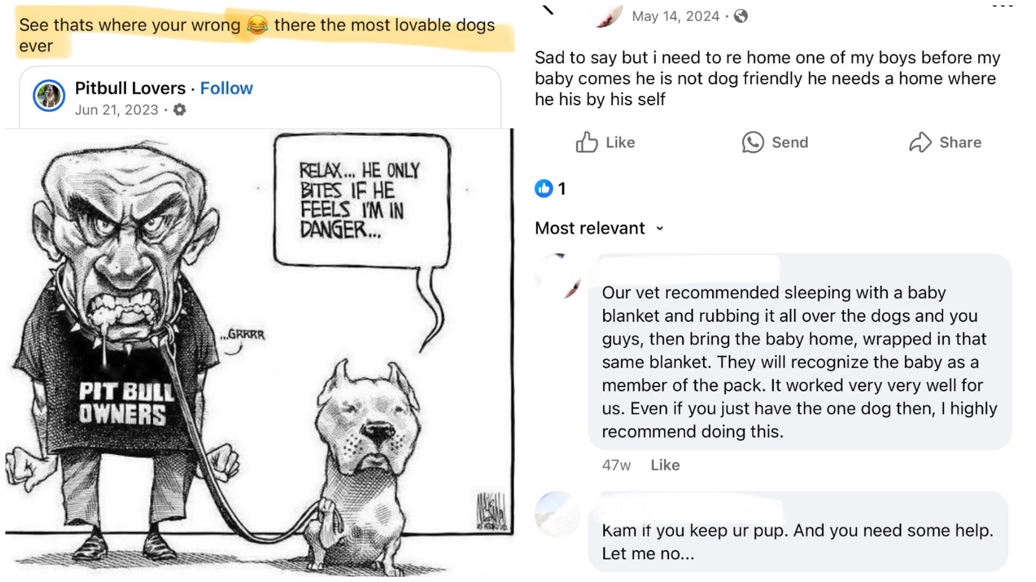Click the back arrow at top of post
The width and height of the screenshot is (1036, 582).
tap(547, 9)
